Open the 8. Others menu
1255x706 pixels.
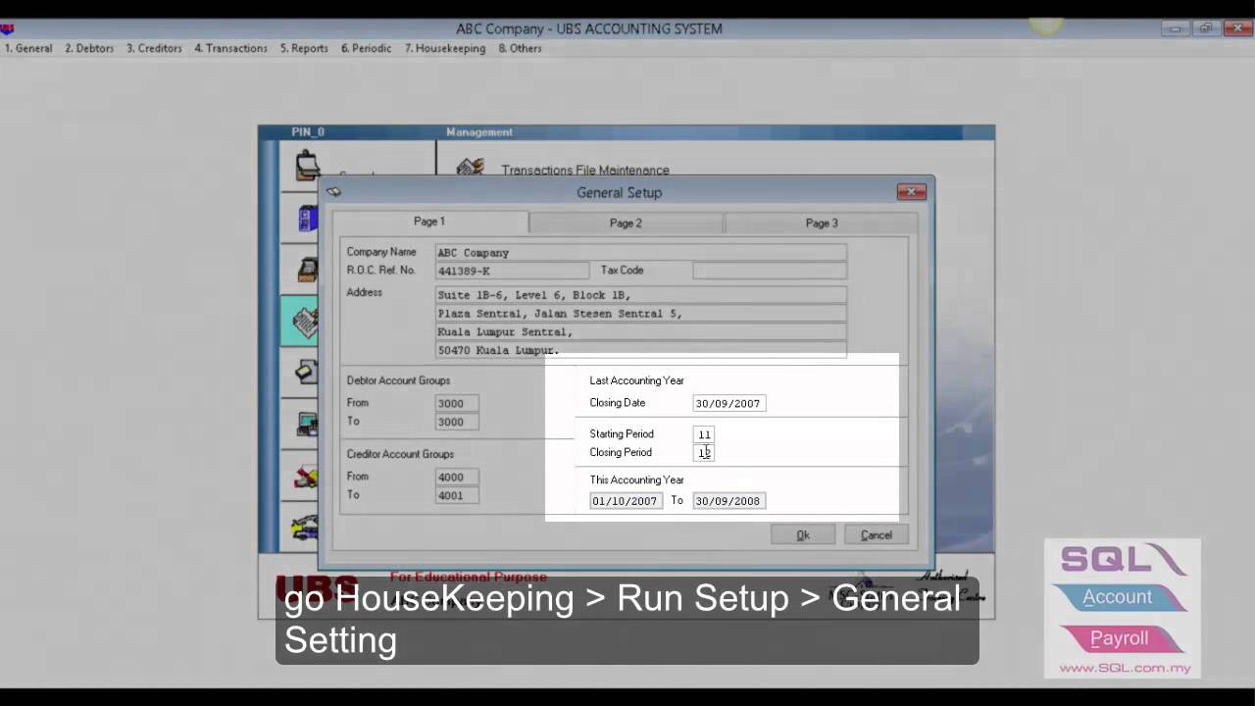tap(520, 48)
